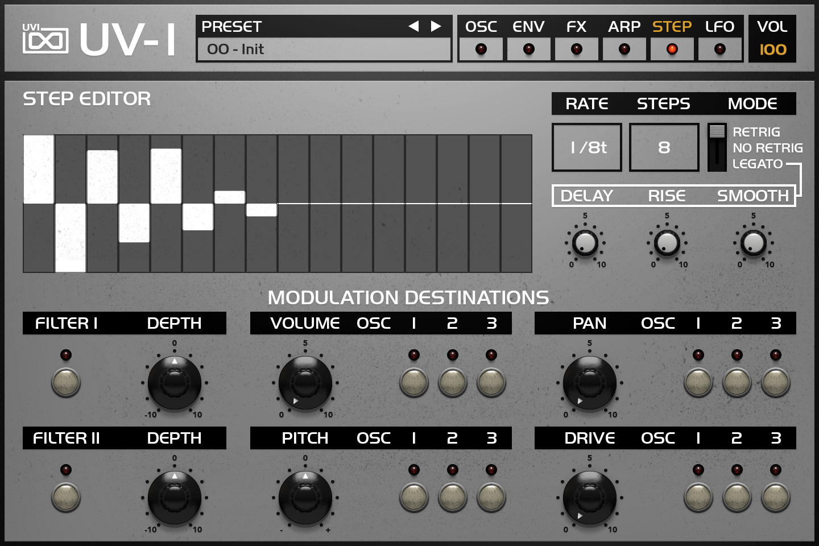The width and height of the screenshot is (819, 546).
Task: Click the Drive amount knob
Action: point(590,498)
